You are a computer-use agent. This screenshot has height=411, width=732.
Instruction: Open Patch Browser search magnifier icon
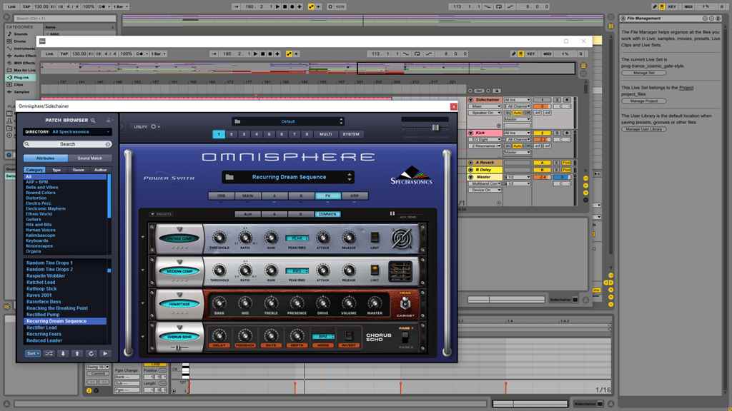[94, 120]
